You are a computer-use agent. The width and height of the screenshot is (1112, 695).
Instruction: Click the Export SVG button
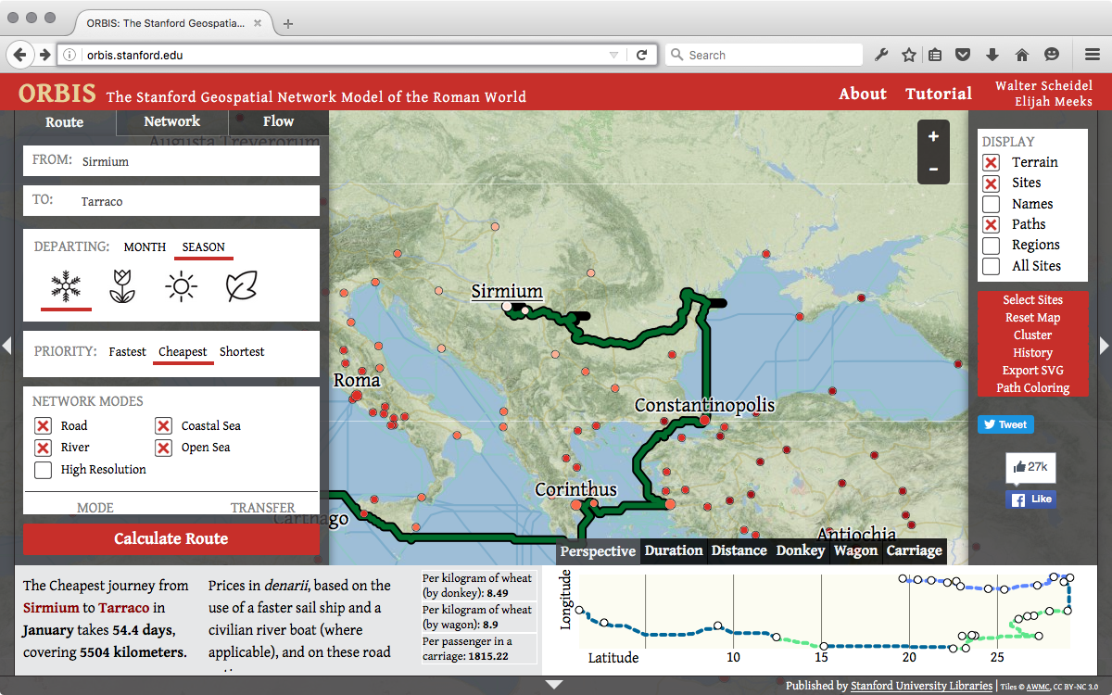1032,371
